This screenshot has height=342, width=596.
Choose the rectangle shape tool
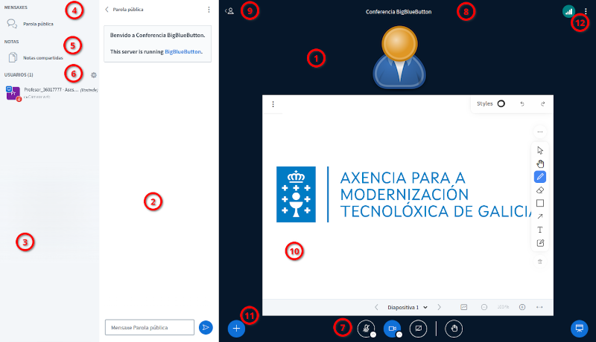pyautogui.click(x=540, y=203)
